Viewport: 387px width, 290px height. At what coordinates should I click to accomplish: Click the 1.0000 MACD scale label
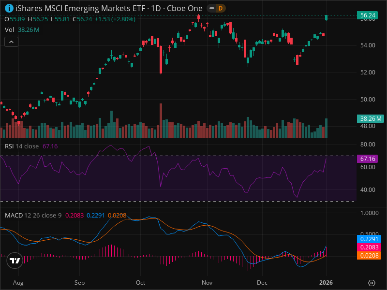click(369, 213)
